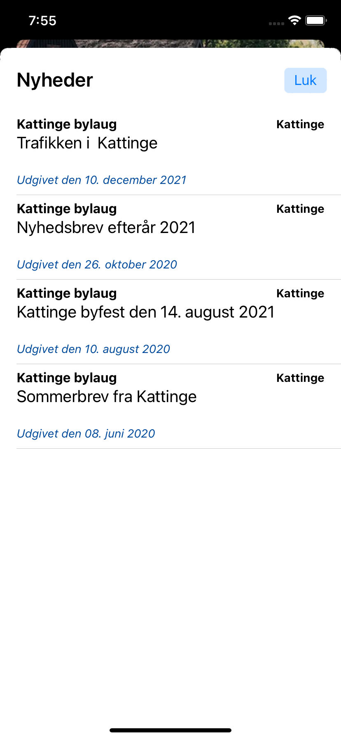
Task: Tap date Udgivet den 10. august 2020
Action: point(93,349)
